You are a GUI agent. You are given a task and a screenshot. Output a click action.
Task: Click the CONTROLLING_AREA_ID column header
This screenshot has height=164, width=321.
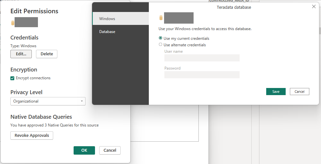(229, 1)
